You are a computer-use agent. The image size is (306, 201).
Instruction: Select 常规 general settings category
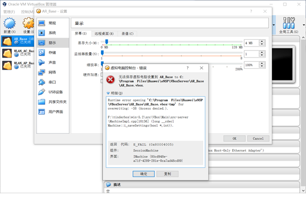[x=52, y=23]
